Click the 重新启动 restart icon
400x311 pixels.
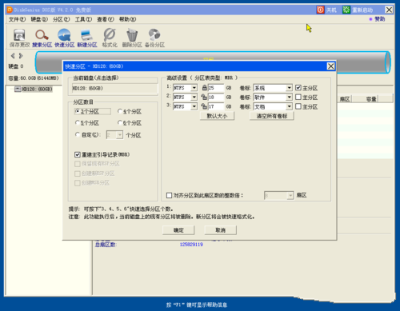346,10
